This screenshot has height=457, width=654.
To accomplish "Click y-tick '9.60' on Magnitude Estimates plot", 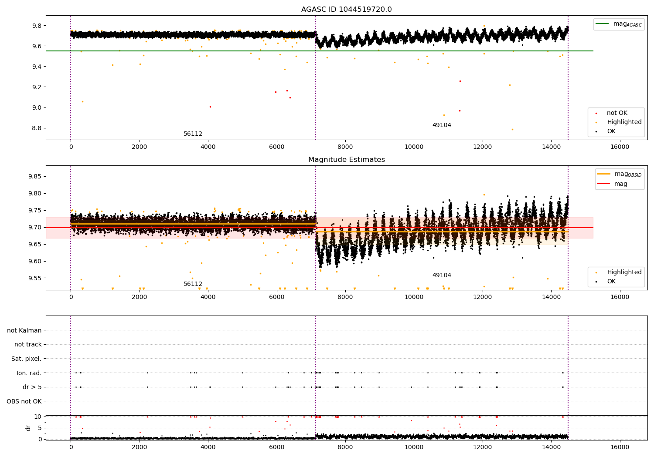I will pos(34,261).
